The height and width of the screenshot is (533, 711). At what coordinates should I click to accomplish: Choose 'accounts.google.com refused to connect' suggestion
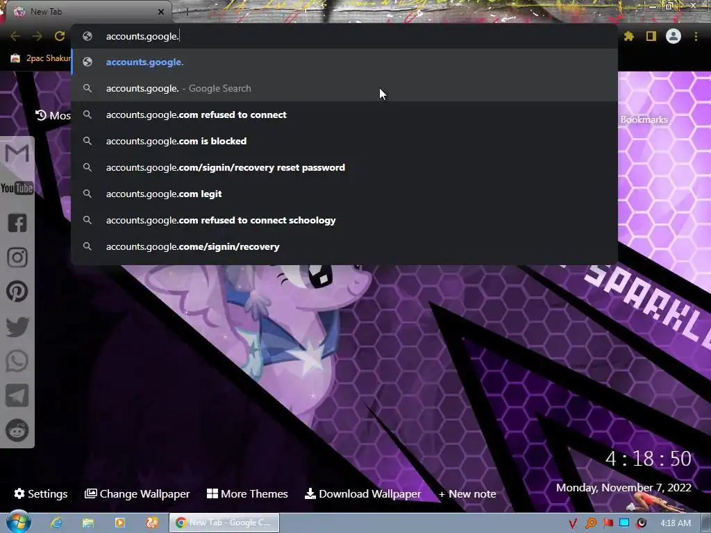click(344, 115)
